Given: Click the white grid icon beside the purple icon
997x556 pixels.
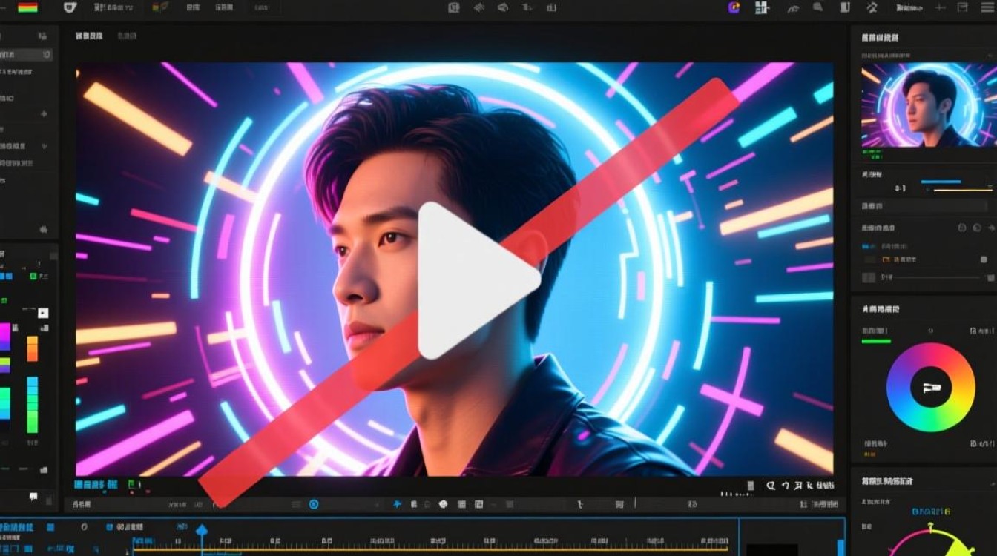Looking at the screenshot, I should click(762, 7).
